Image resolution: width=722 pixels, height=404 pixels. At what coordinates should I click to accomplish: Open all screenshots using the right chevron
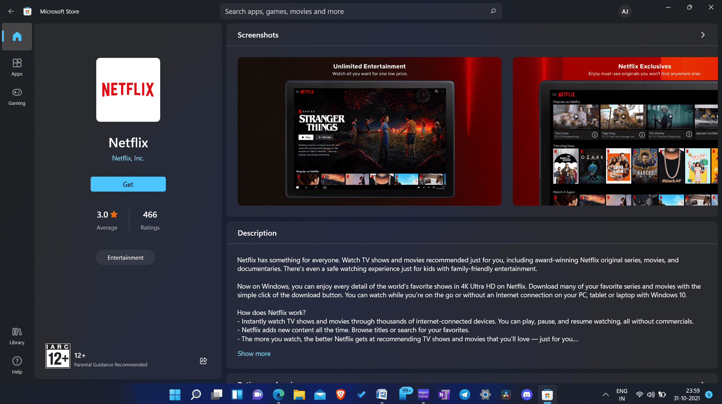point(702,35)
